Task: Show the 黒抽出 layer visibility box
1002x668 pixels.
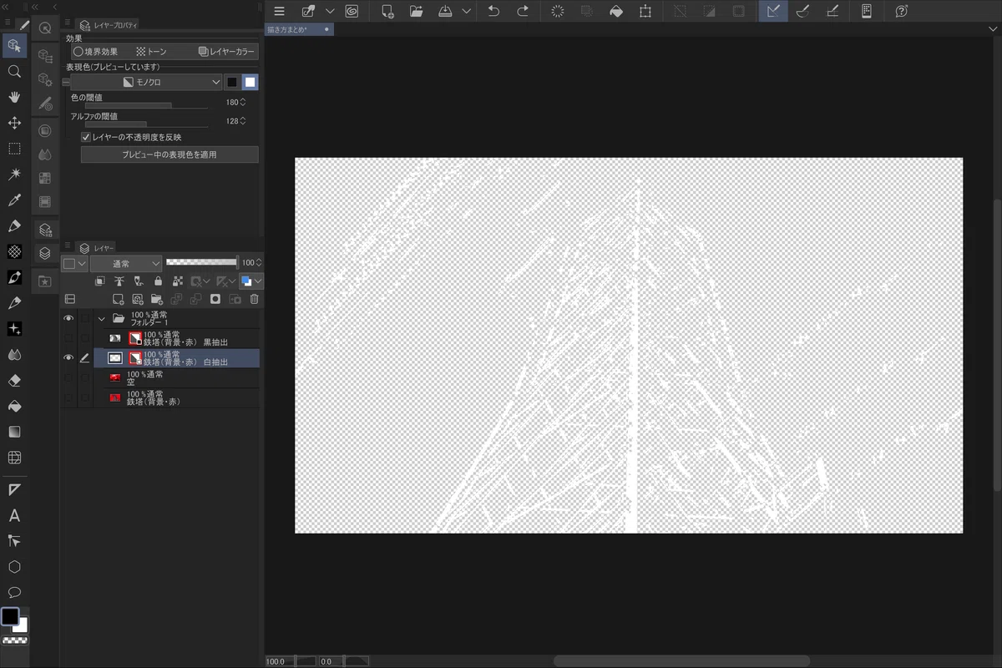Action: pos(68,338)
